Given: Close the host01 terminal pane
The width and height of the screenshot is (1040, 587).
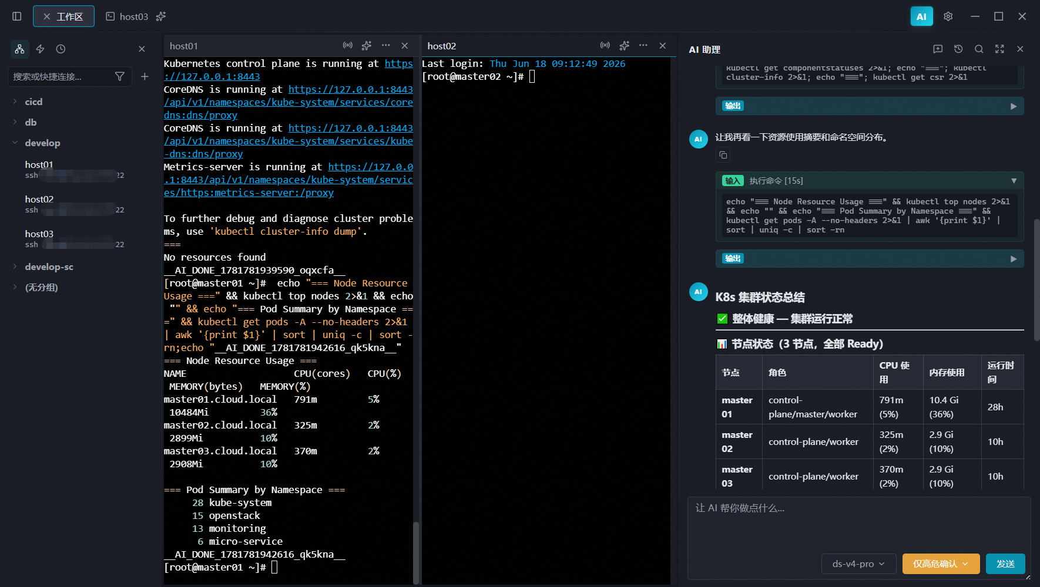Looking at the screenshot, I should 405,45.
